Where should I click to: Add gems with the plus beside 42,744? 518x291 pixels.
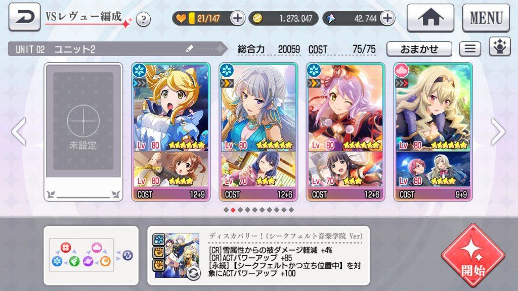pyautogui.click(x=387, y=18)
